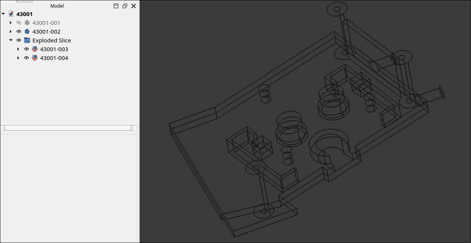
Task: Select the 43001-002 label in tree
Action: click(x=46, y=32)
